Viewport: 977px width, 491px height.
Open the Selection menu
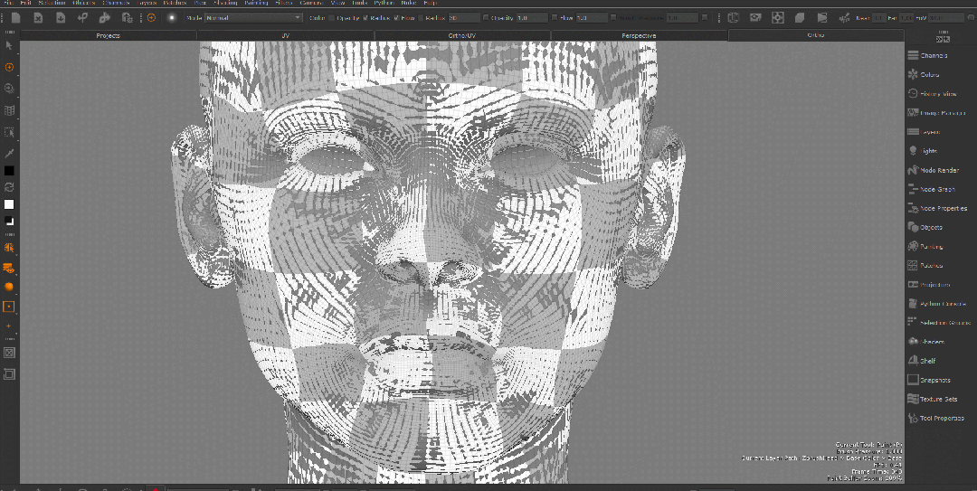[52, 3]
